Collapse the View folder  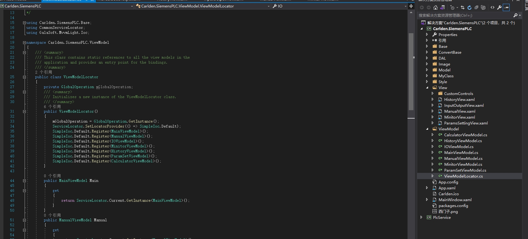(x=427, y=88)
